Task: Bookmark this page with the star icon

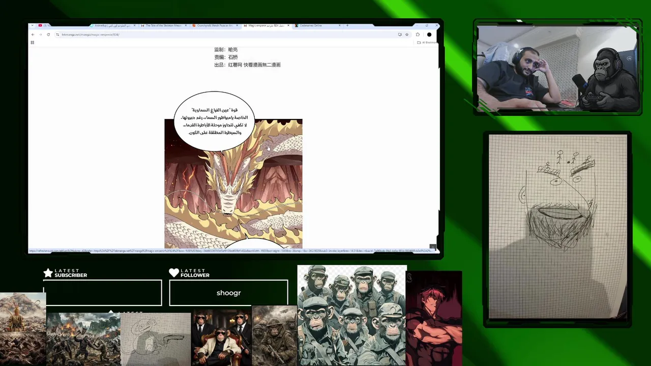Action: coord(407,35)
